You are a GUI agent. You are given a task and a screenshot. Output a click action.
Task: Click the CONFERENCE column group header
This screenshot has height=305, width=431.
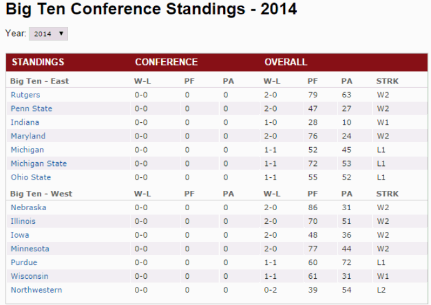tap(166, 62)
